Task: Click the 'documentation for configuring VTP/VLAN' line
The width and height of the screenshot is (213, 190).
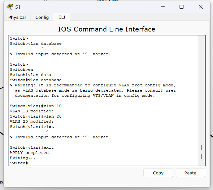Action: coord(85,95)
